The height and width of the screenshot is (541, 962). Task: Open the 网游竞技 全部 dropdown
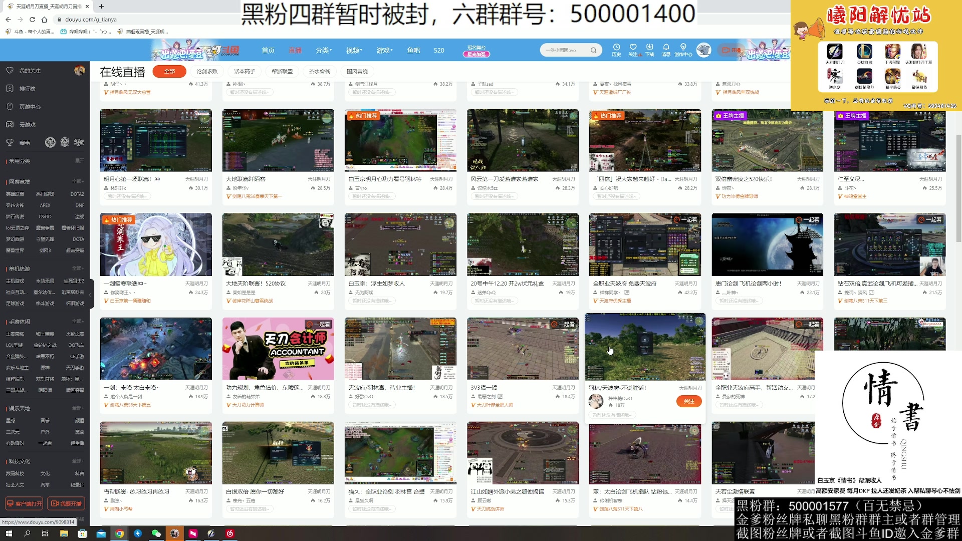tap(78, 180)
